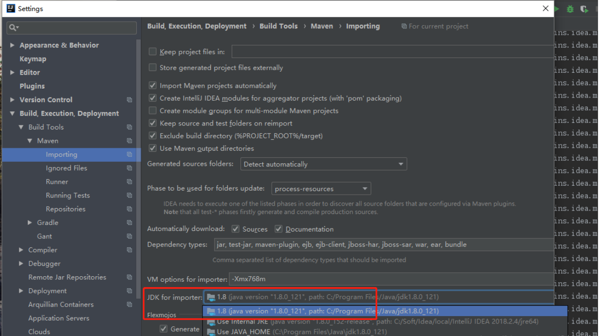This screenshot has width=599, height=336.
Task: Expand the Editor settings node
Action: coord(12,73)
